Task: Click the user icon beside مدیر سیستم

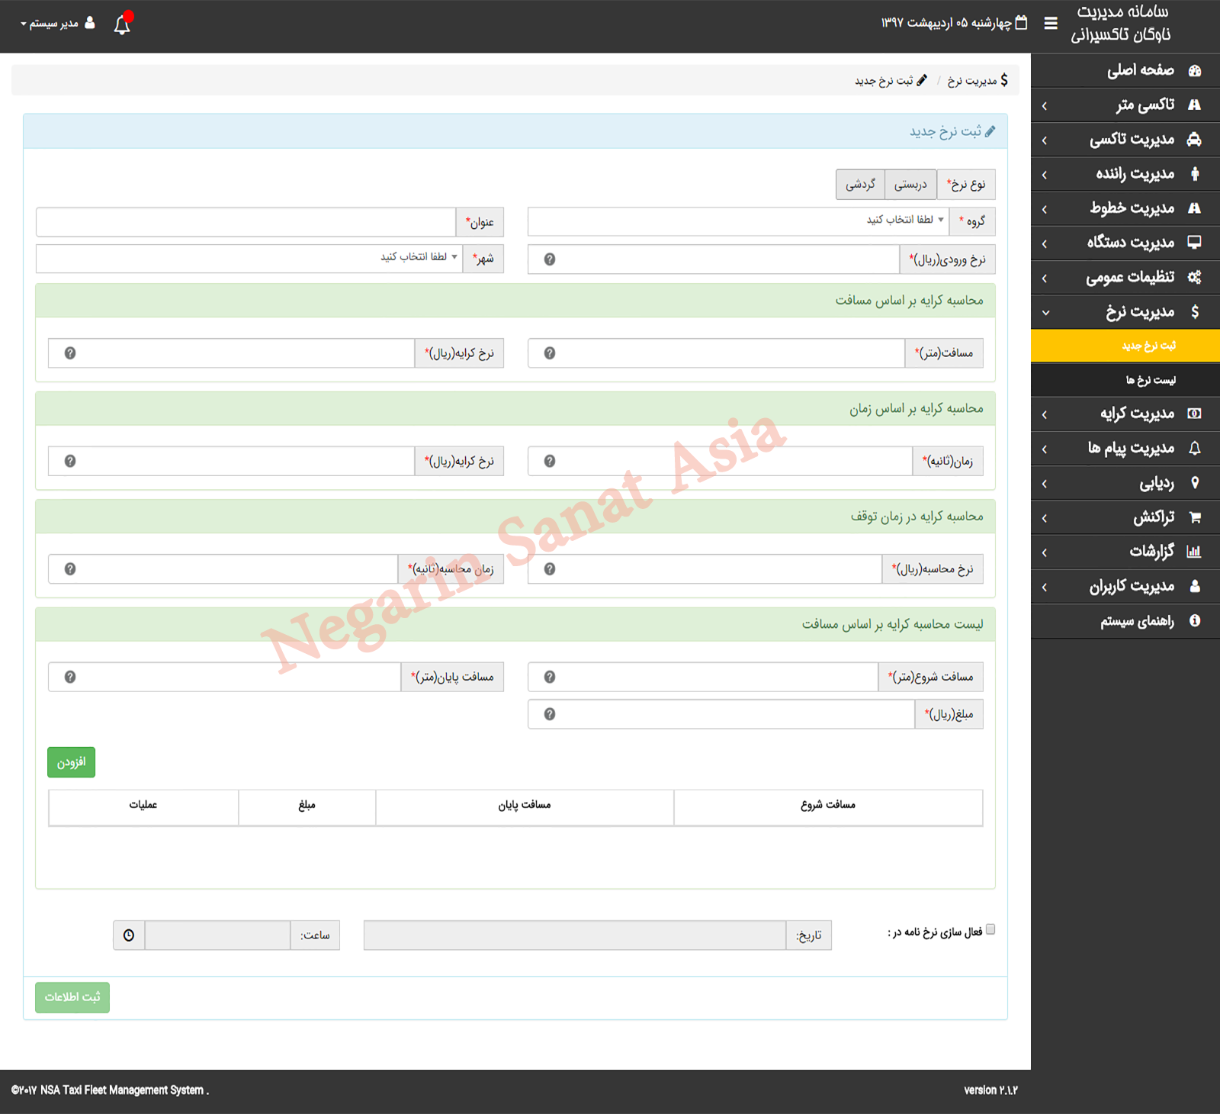Action: coord(90,23)
